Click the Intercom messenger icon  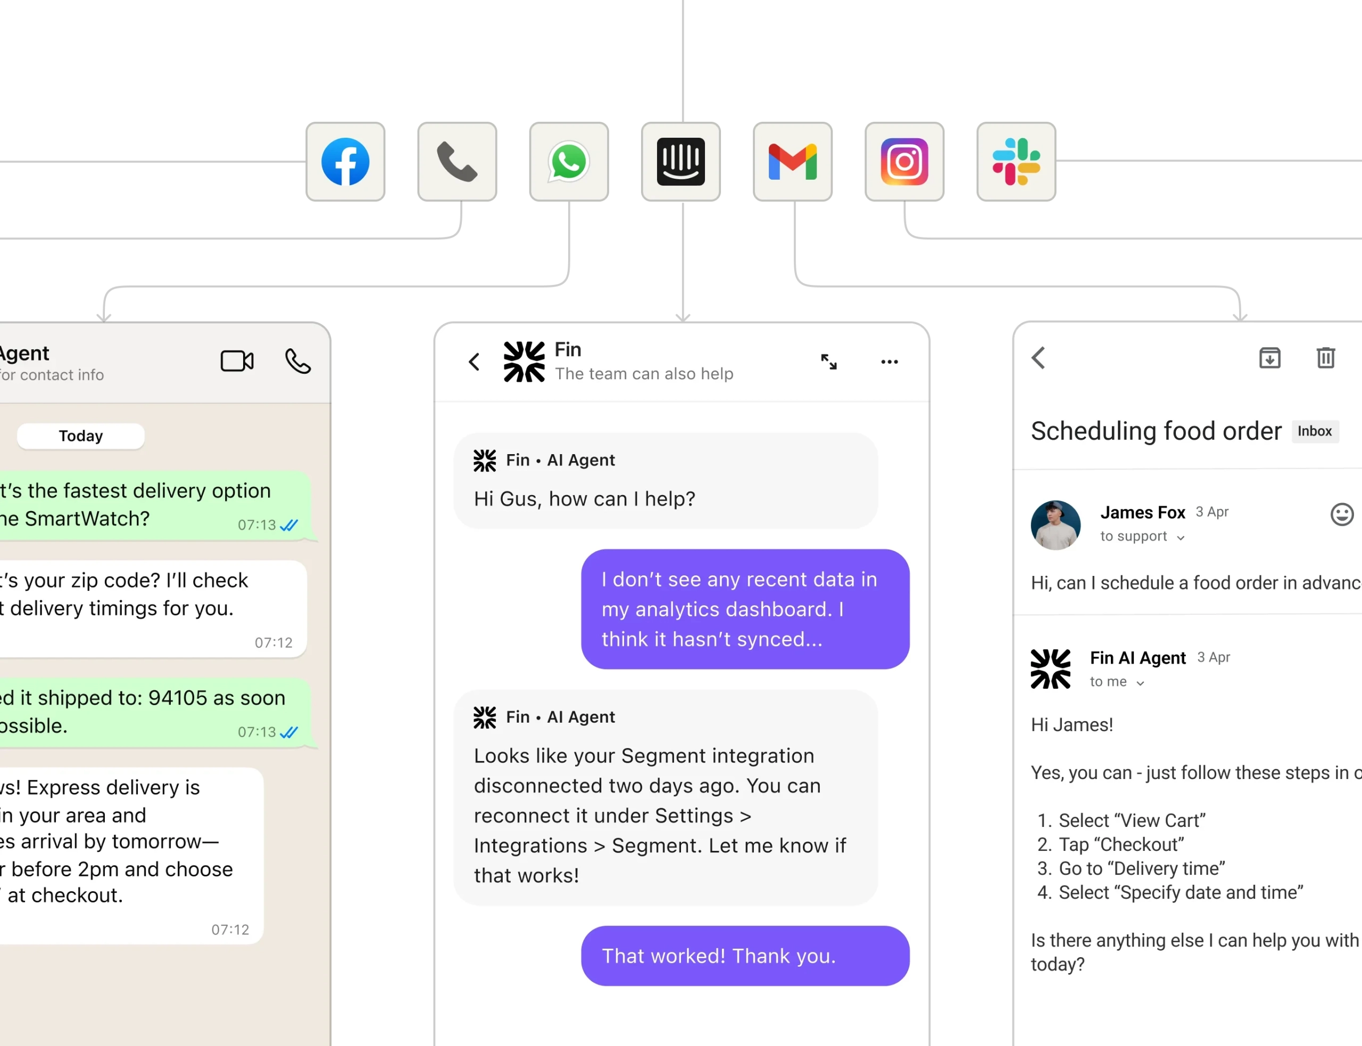[680, 162]
